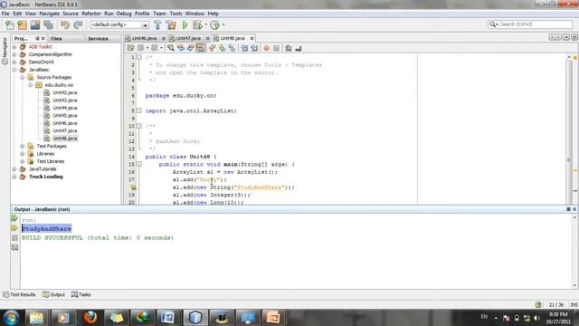The image size is (579, 326).
Task: Click the Comment editor toolbar icon
Action: tap(289, 48)
